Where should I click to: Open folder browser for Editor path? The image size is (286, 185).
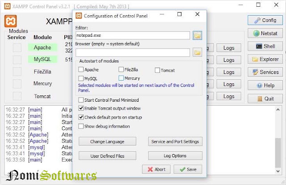[198, 35]
